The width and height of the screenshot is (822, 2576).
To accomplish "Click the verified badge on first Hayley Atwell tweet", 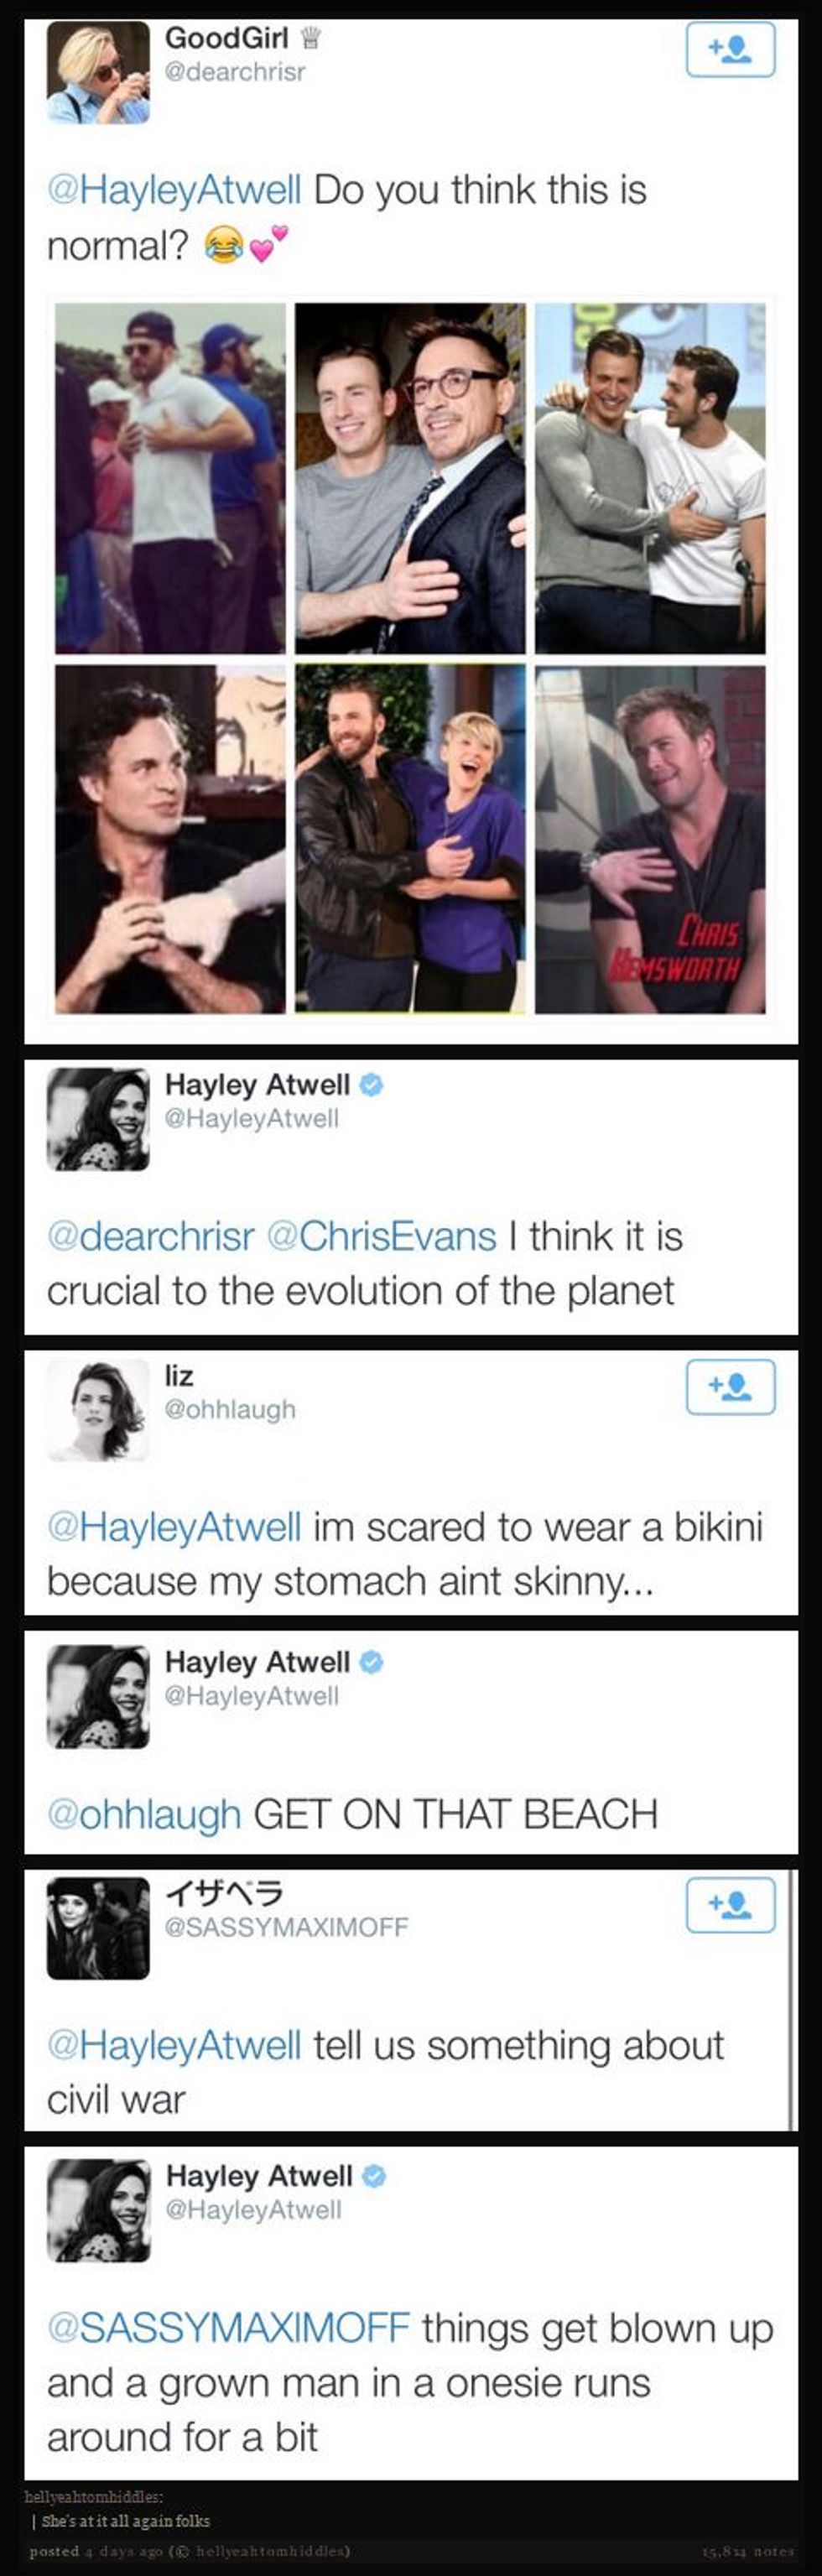I will click(x=371, y=1085).
